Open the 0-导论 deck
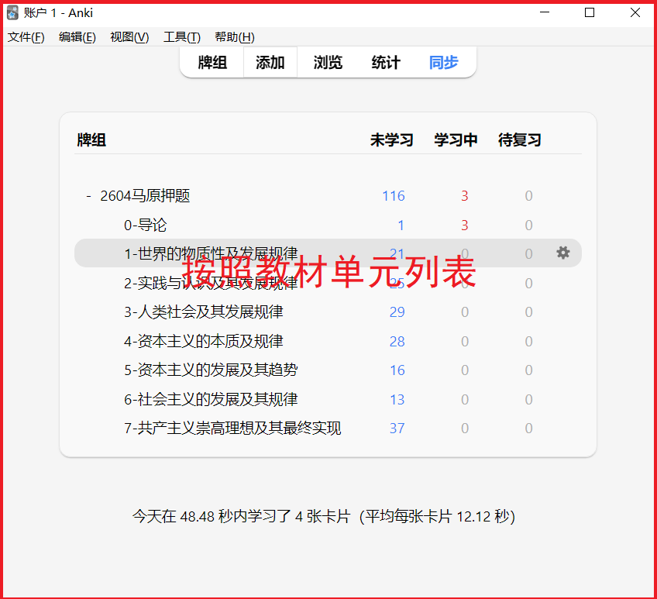Viewport: 657px width, 599px height. (x=144, y=225)
